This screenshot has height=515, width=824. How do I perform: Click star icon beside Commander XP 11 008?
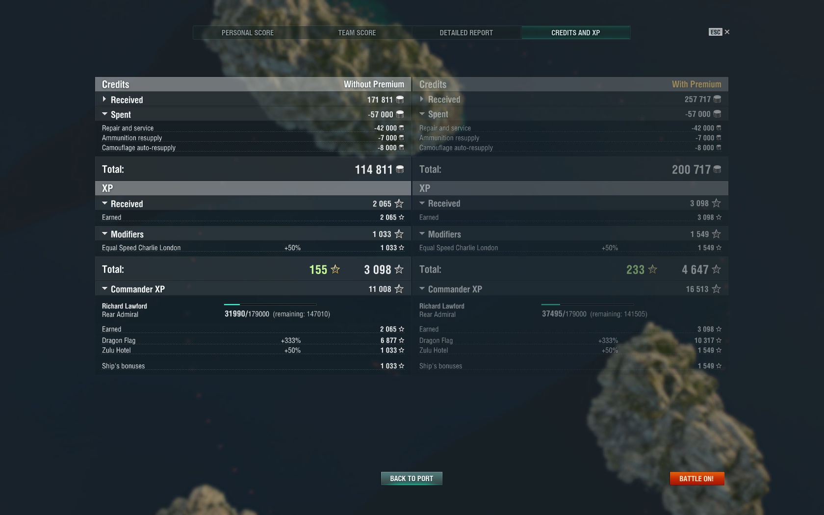[399, 289]
